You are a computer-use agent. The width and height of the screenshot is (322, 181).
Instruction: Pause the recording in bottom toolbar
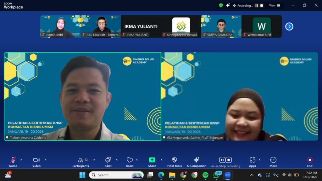(222, 160)
